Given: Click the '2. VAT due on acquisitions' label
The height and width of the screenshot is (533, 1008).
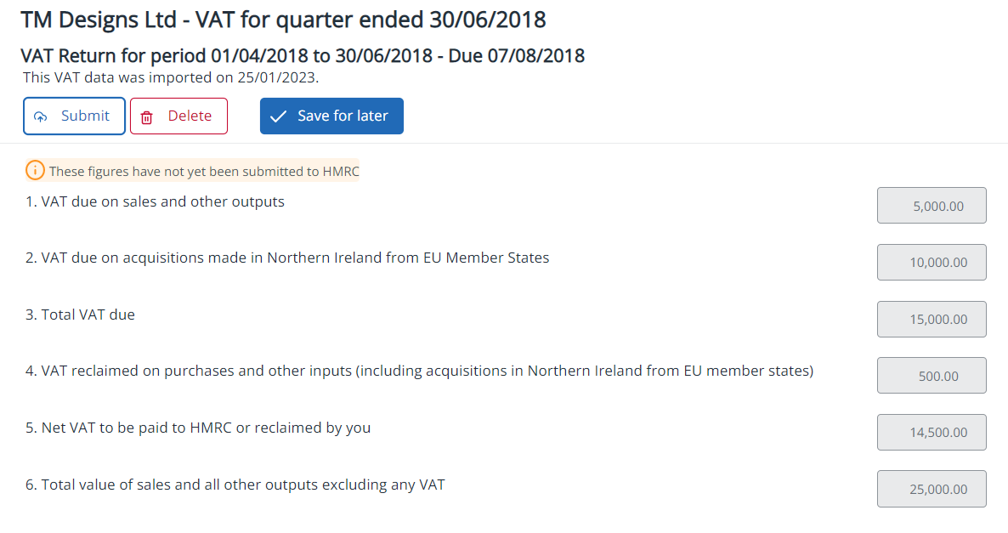Looking at the screenshot, I should (287, 258).
